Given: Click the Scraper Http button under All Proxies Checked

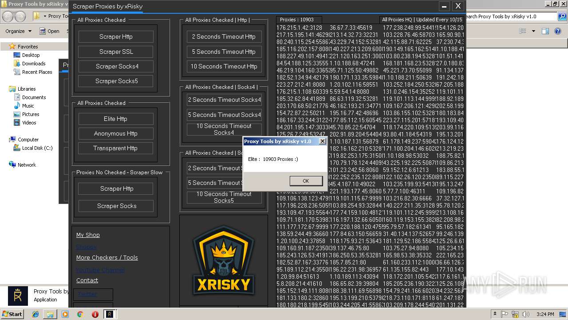Looking at the screenshot, I should point(116,36).
